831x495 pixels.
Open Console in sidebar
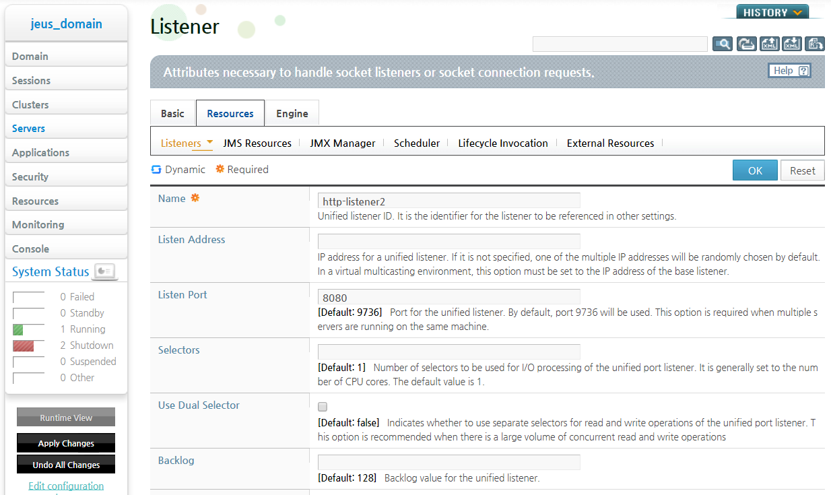(x=66, y=249)
